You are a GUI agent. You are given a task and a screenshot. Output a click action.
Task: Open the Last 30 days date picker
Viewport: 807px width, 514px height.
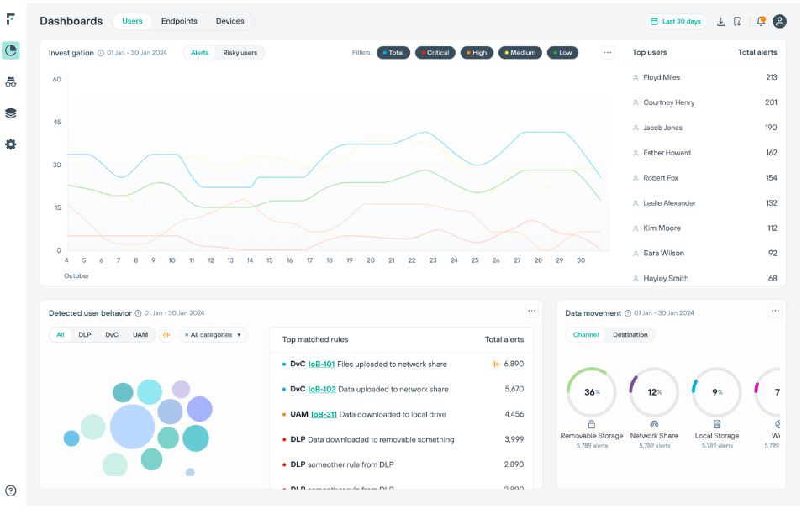click(675, 21)
